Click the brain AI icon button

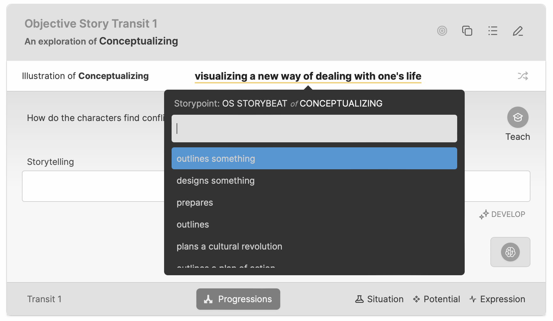510,252
